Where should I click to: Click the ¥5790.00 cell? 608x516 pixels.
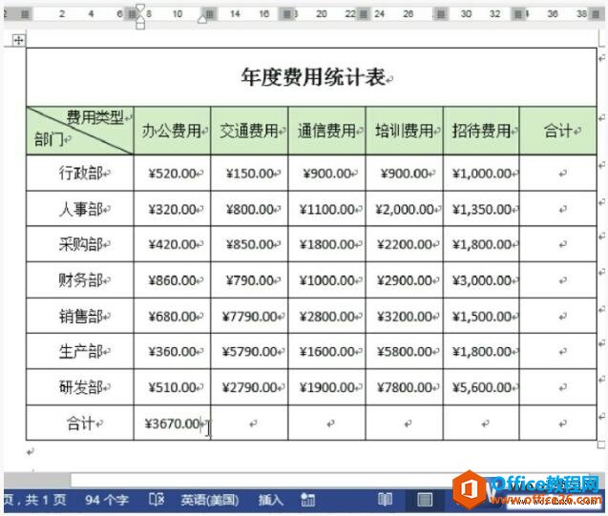(x=250, y=352)
